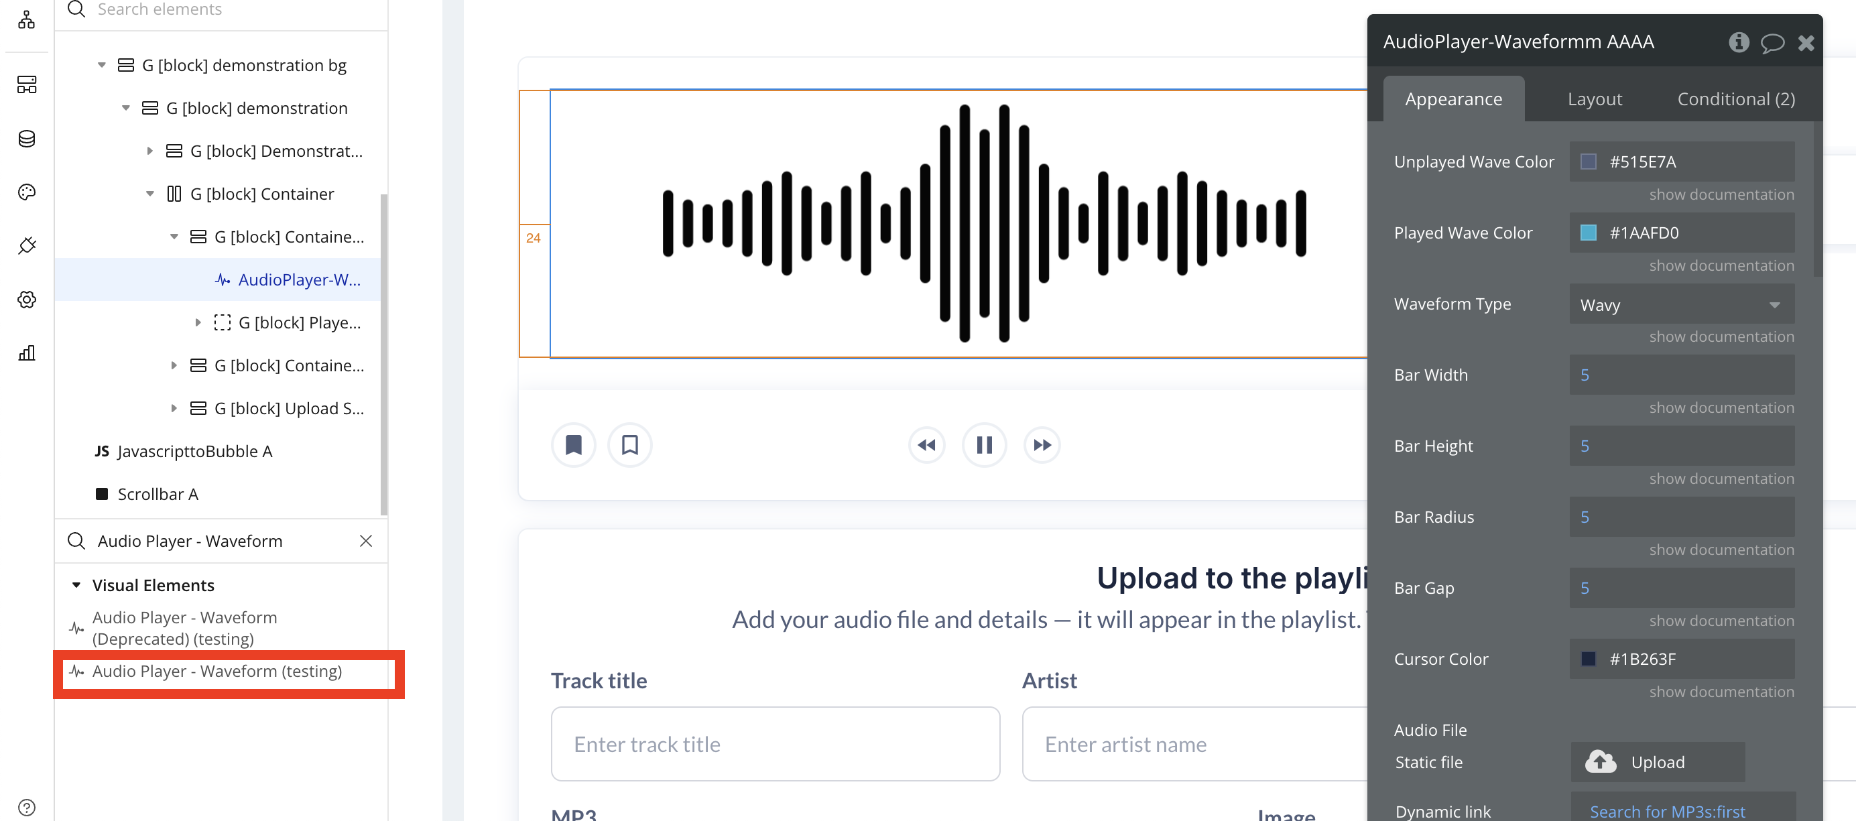Click the rewind playback button
Screen dimensions: 1856x821
pyautogui.click(x=926, y=445)
